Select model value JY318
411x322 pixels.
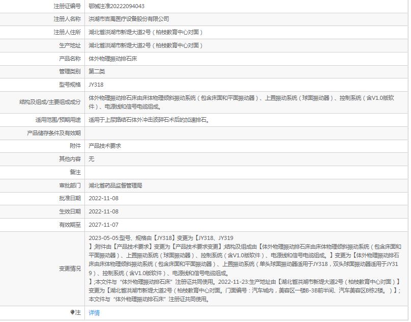pyautogui.click(x=96, y=85)
